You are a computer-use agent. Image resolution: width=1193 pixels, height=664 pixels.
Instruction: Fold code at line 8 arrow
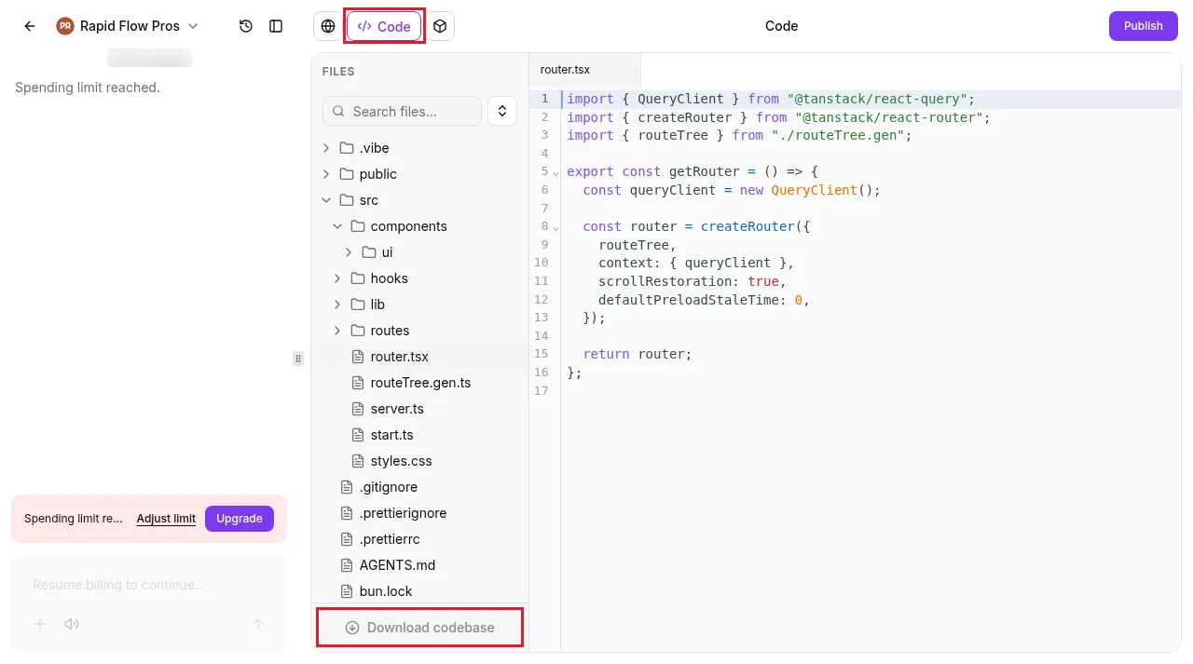pyautogui.click(x=556, y=227)
